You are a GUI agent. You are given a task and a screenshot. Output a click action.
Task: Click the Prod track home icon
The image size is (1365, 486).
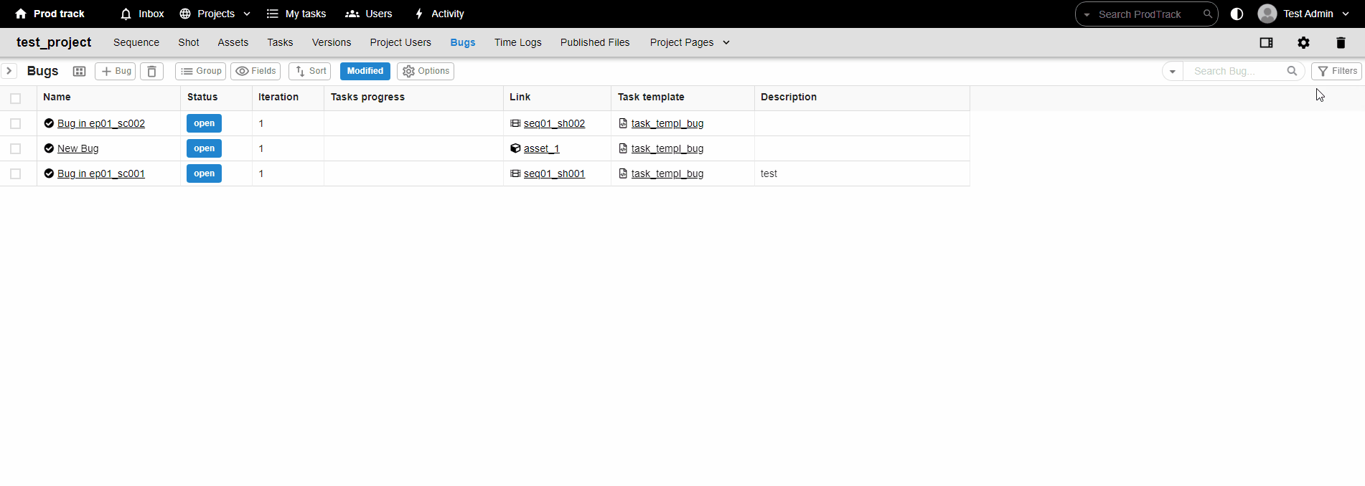click(x=20, y=14)
